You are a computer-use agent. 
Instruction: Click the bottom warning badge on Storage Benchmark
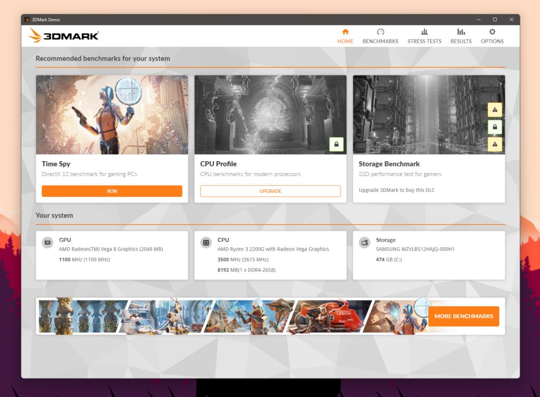496,143
